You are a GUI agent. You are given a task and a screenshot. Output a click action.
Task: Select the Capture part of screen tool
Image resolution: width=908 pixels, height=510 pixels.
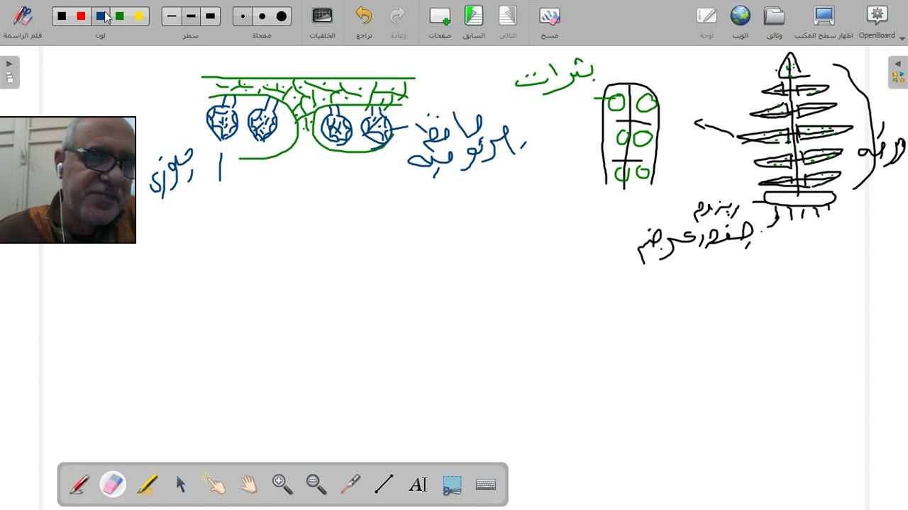[452, 484]
